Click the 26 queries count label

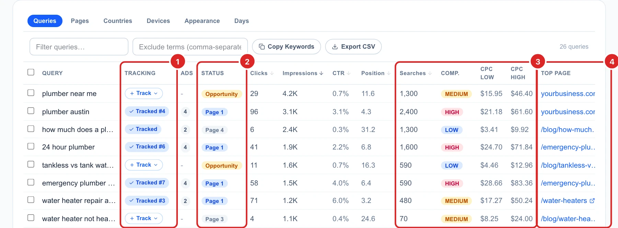pos(574,47)
